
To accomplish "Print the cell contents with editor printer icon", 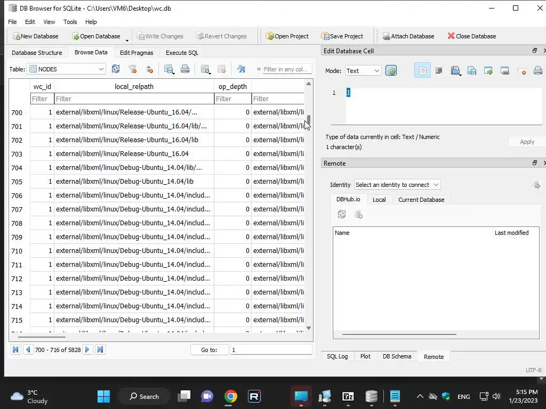I will point(537,71).
